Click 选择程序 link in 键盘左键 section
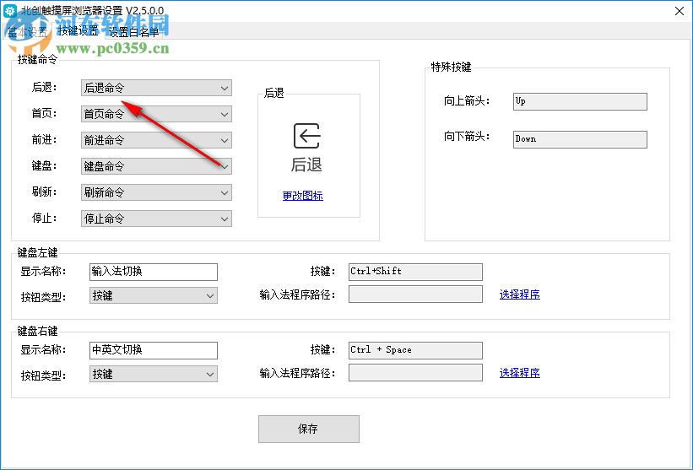 [520, 294]
